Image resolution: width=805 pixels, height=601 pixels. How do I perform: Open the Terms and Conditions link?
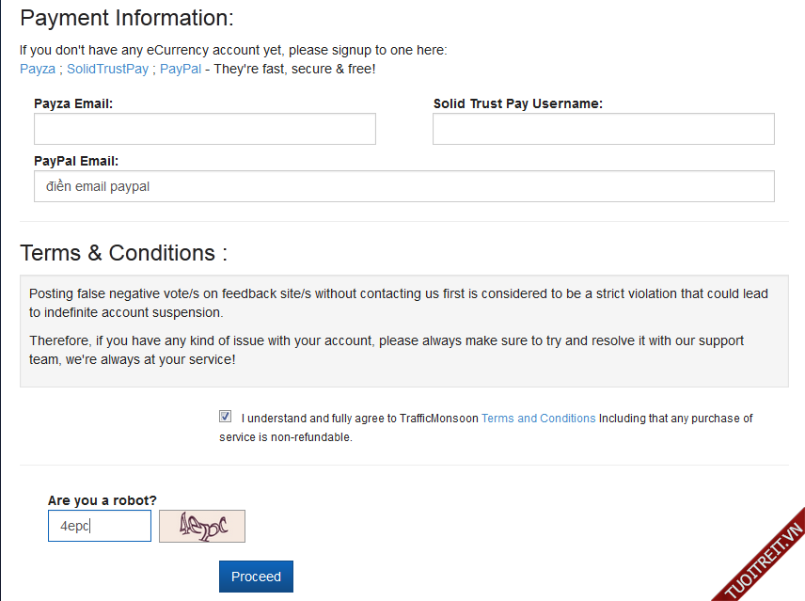pyautogui.click(x=538, y=419)
